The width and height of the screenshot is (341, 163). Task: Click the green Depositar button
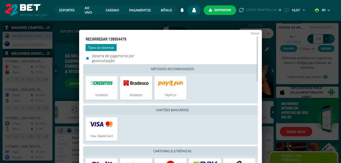tap(220, 10)
